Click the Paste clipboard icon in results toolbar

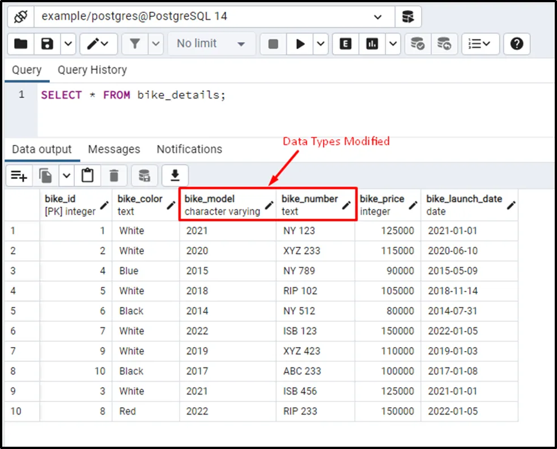[87, 176]
